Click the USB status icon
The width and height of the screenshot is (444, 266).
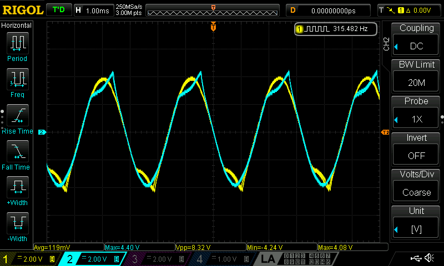pos(414,258)
